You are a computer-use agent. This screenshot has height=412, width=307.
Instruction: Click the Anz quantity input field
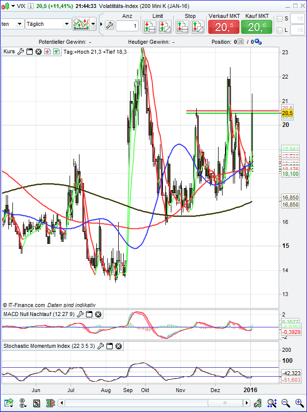[x=127, y=26]
